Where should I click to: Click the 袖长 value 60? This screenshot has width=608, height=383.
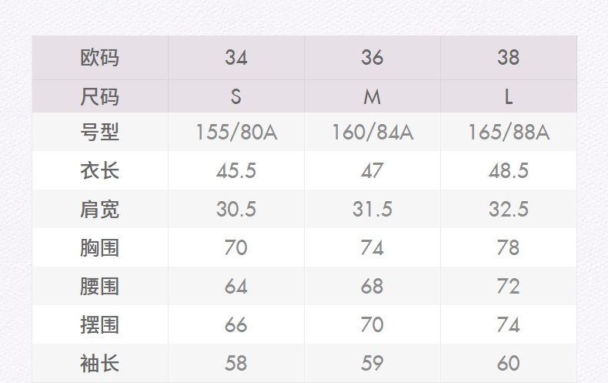pos(509,363)
